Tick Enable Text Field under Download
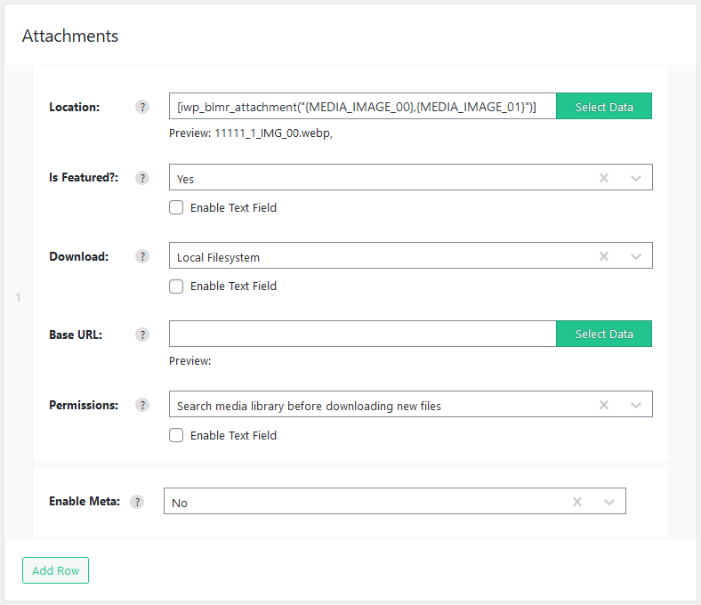The height and width of the screenshot is (605, 701). pyautogui.click(x=176, y=286)
